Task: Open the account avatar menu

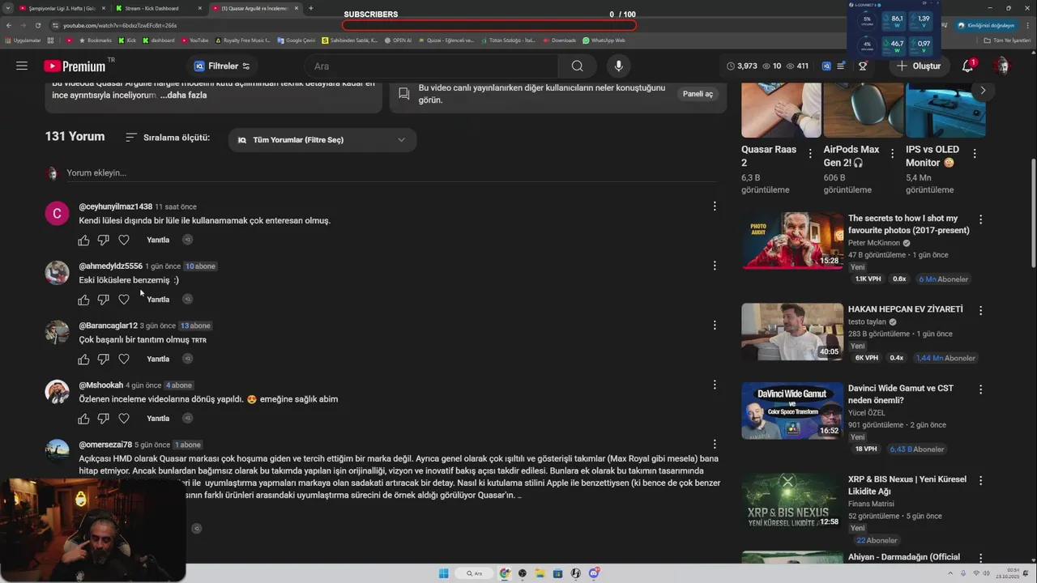Action: pos(1003,66)
